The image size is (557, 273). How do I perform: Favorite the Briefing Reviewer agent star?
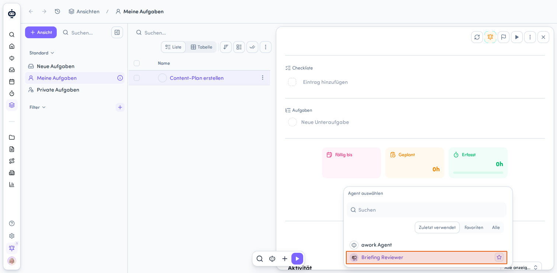[x=499, y=257]
